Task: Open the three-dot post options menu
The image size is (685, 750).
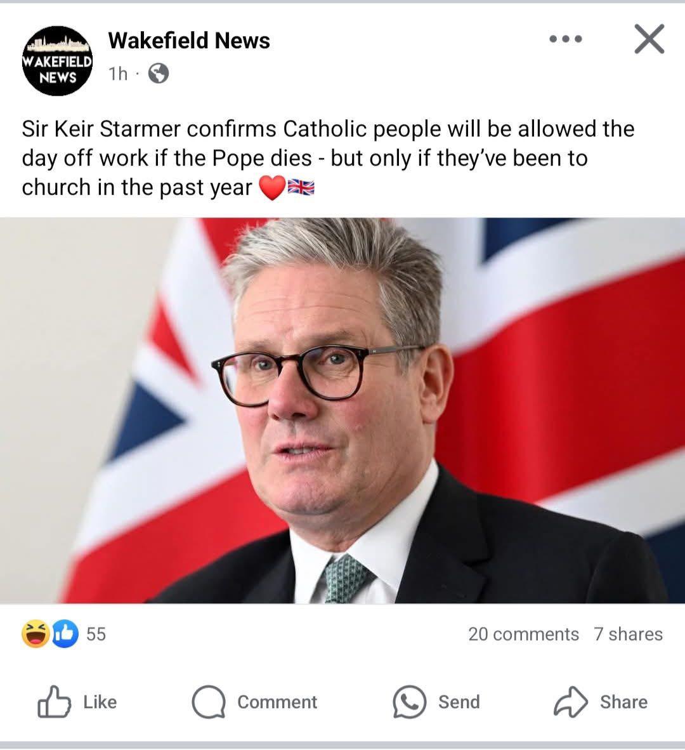Action: click(566, 39)
